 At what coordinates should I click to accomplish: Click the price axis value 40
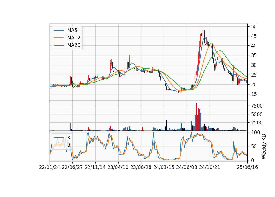[x=254, y=46]
